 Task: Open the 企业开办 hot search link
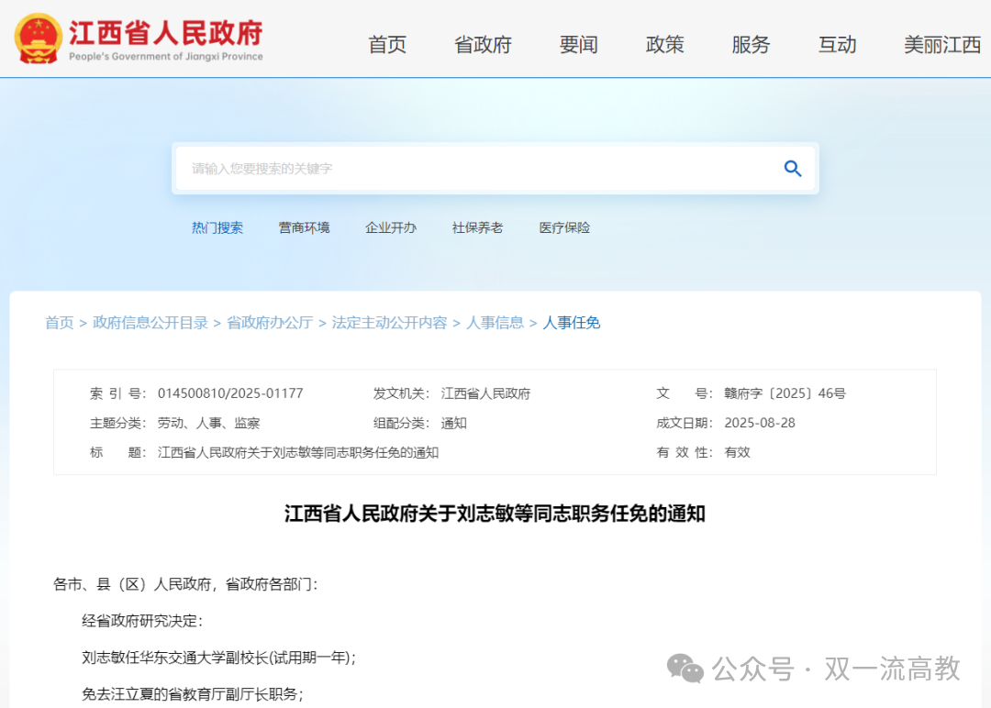392,227
